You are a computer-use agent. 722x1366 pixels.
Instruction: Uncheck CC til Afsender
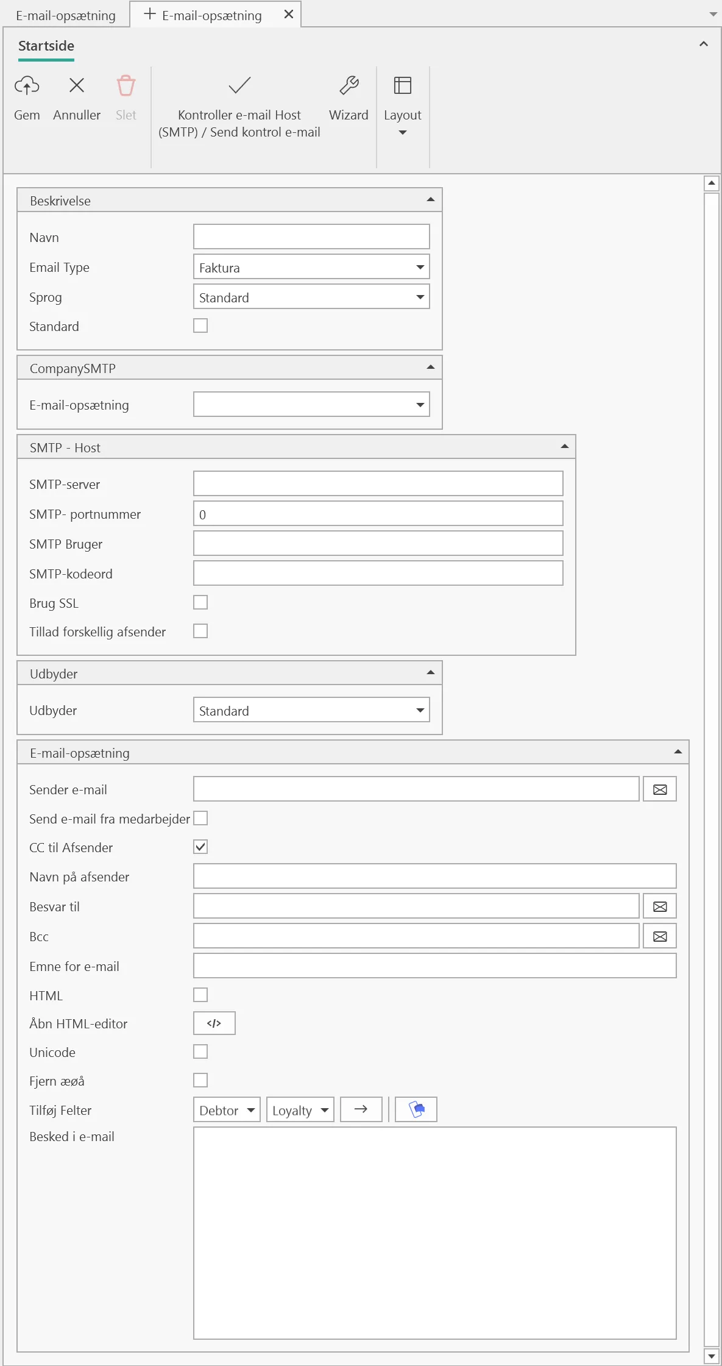coord(200,847)
